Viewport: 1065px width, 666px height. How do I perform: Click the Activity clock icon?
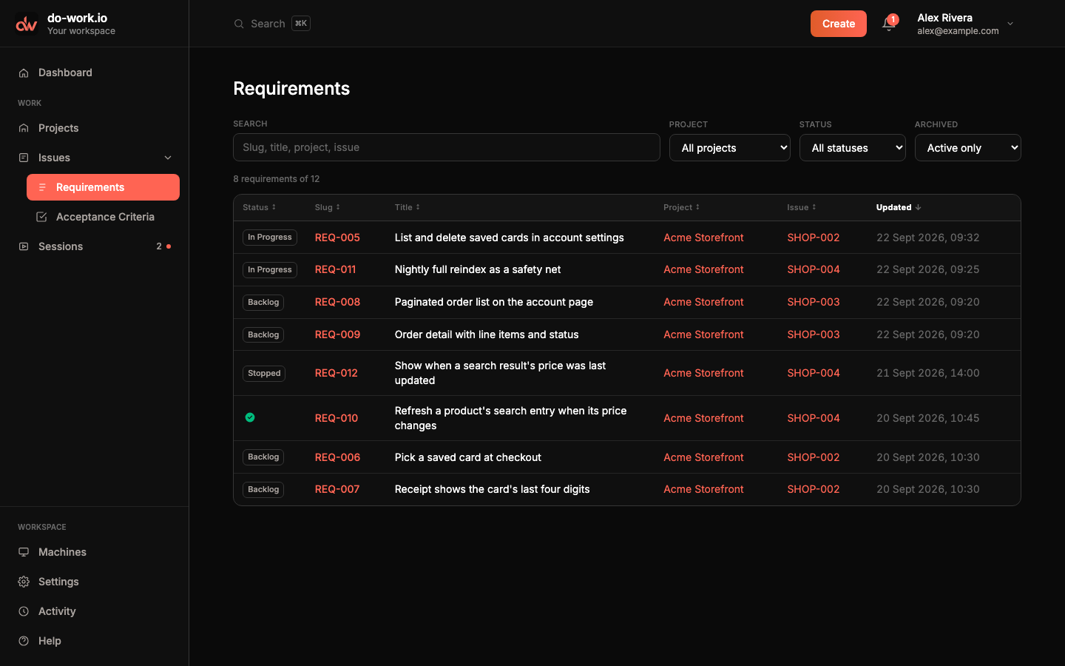(24, 611)
